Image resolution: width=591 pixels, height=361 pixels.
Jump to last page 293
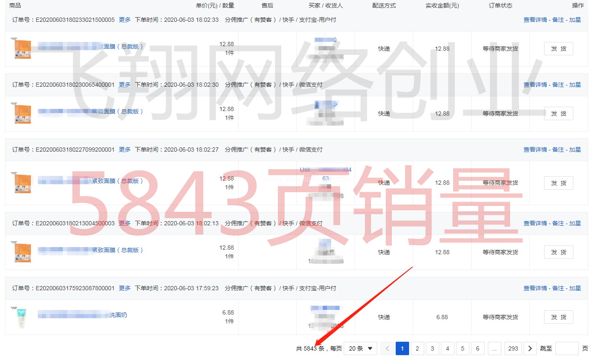click(513, 348)
